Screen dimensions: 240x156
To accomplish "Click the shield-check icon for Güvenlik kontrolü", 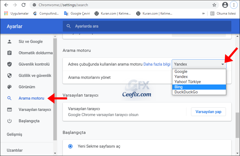I will click(x=9, y=64).
